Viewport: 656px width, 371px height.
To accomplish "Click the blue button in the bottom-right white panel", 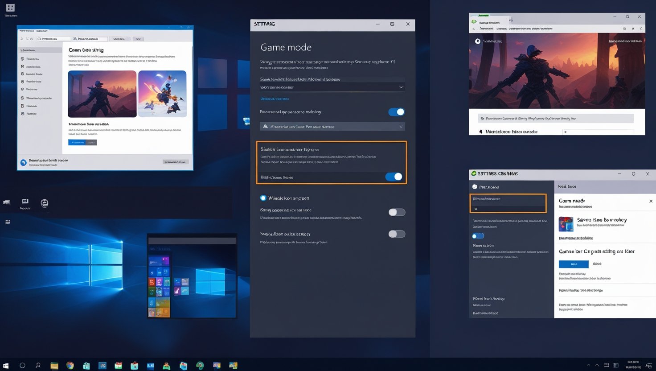I will (x=574, y=264).
